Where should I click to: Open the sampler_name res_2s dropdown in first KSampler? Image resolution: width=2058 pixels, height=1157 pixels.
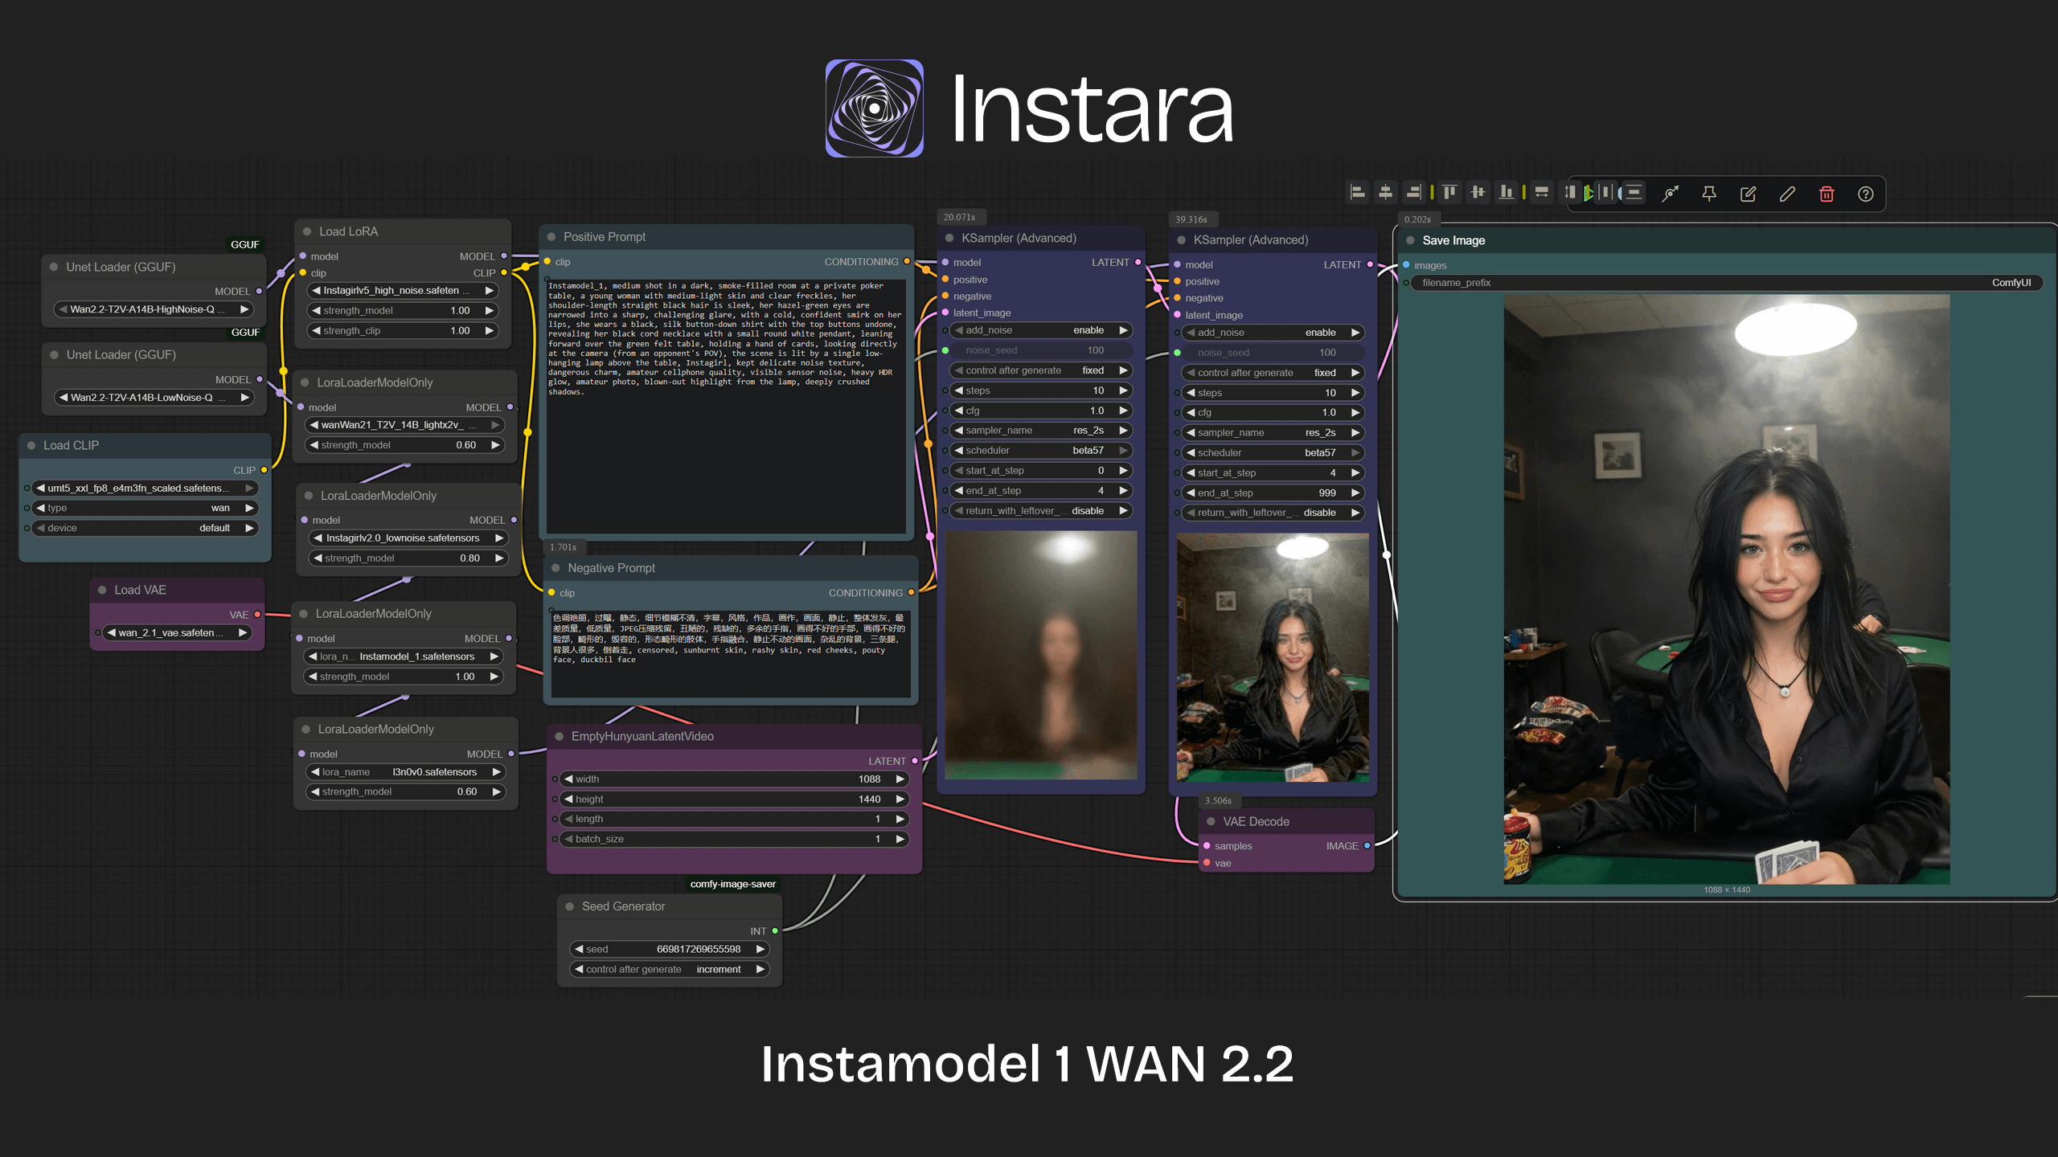1041,431
